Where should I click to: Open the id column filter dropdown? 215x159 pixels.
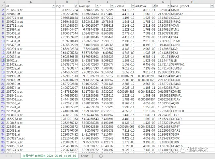click(54, 6)
